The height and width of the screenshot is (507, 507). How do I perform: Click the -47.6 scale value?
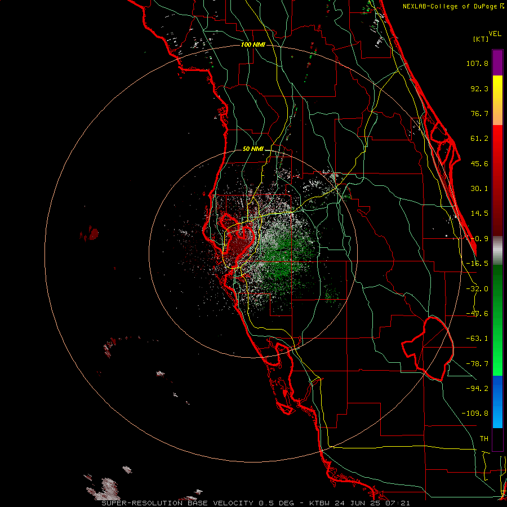tap(477, 314)
